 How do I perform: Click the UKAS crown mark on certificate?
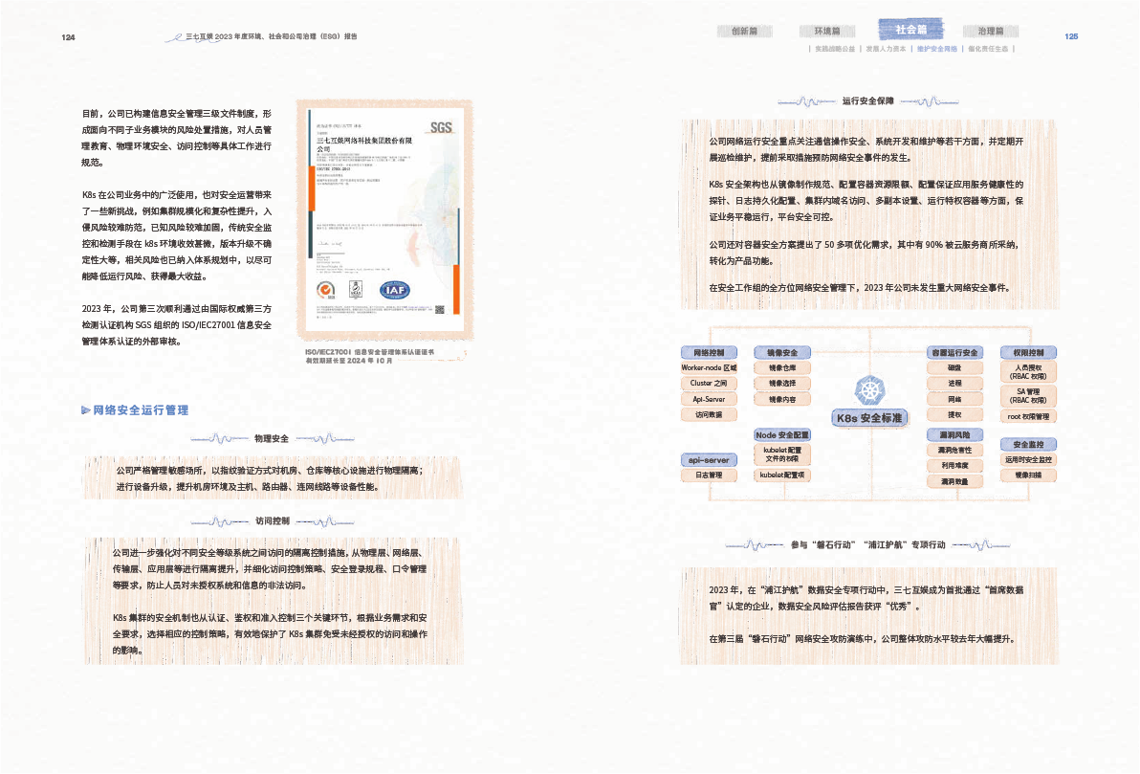click(x=356, y=289)
